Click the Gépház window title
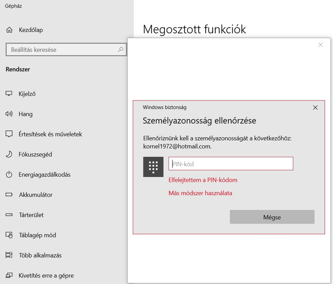 pyautogui.click(x=14, y=6)
